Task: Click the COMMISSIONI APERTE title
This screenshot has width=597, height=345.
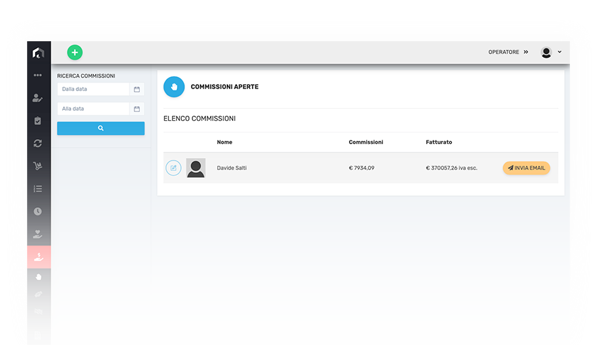Action: [225, 87]
